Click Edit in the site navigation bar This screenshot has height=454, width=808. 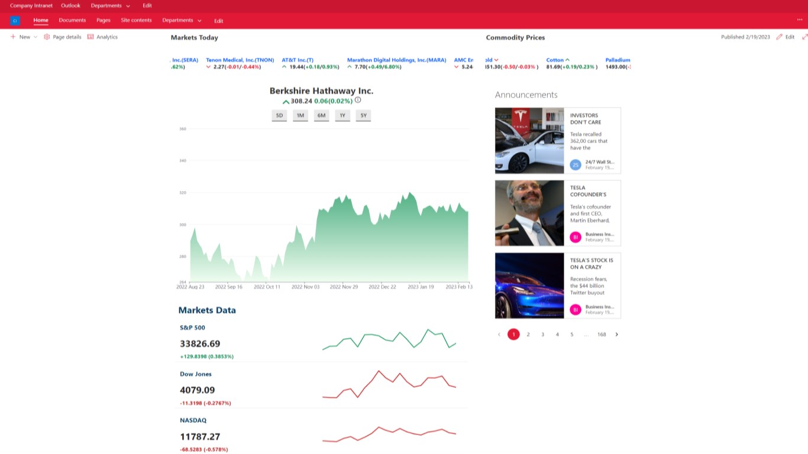219,21
